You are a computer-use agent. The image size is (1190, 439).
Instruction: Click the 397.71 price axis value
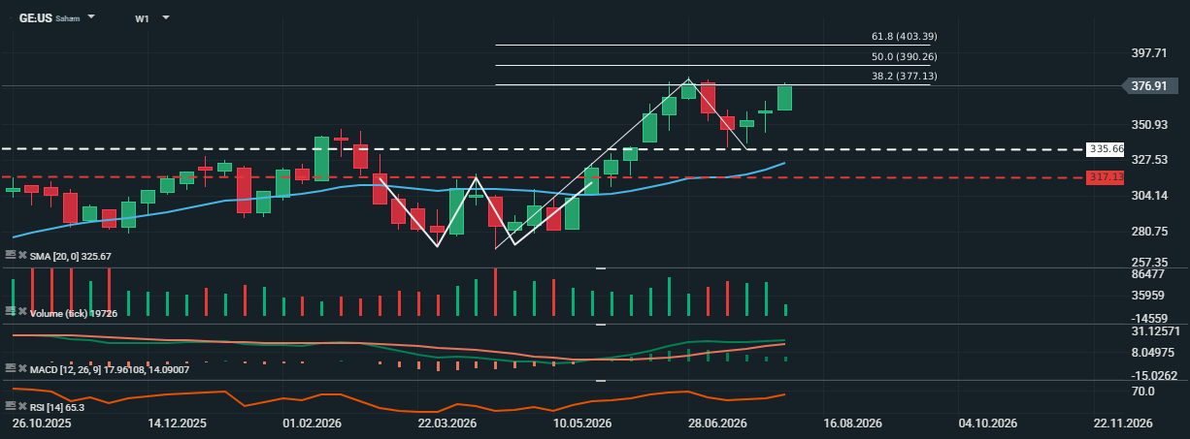pos(1149,53)
